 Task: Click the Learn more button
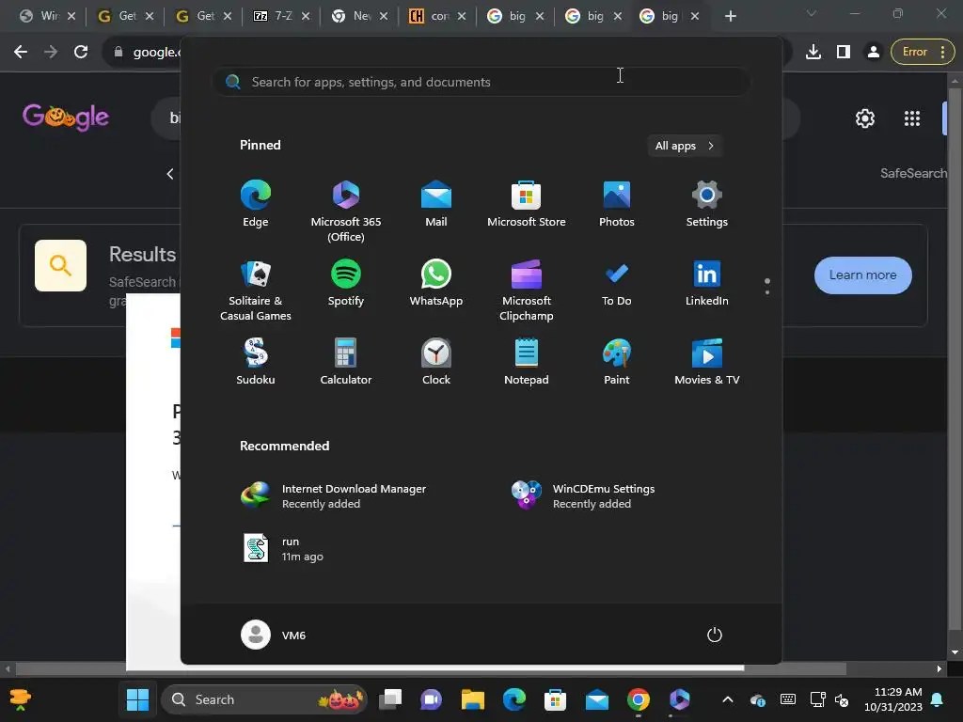[863, 275]
